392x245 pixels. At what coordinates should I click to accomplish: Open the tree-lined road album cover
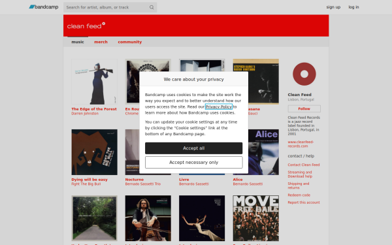[94, 218]
